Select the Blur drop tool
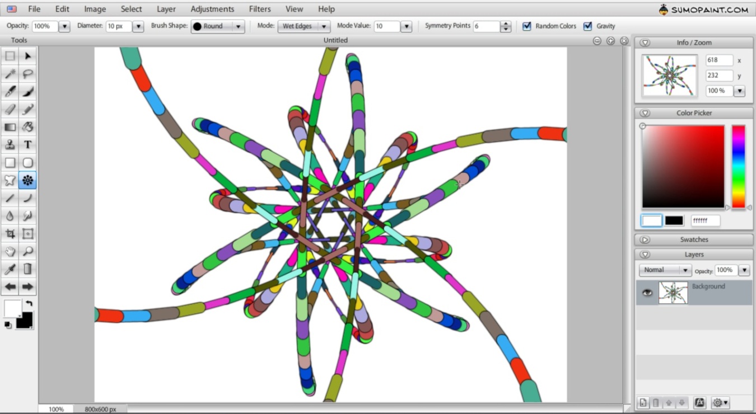This screenshot has height=414, width=756. click(x=10, y=216)
